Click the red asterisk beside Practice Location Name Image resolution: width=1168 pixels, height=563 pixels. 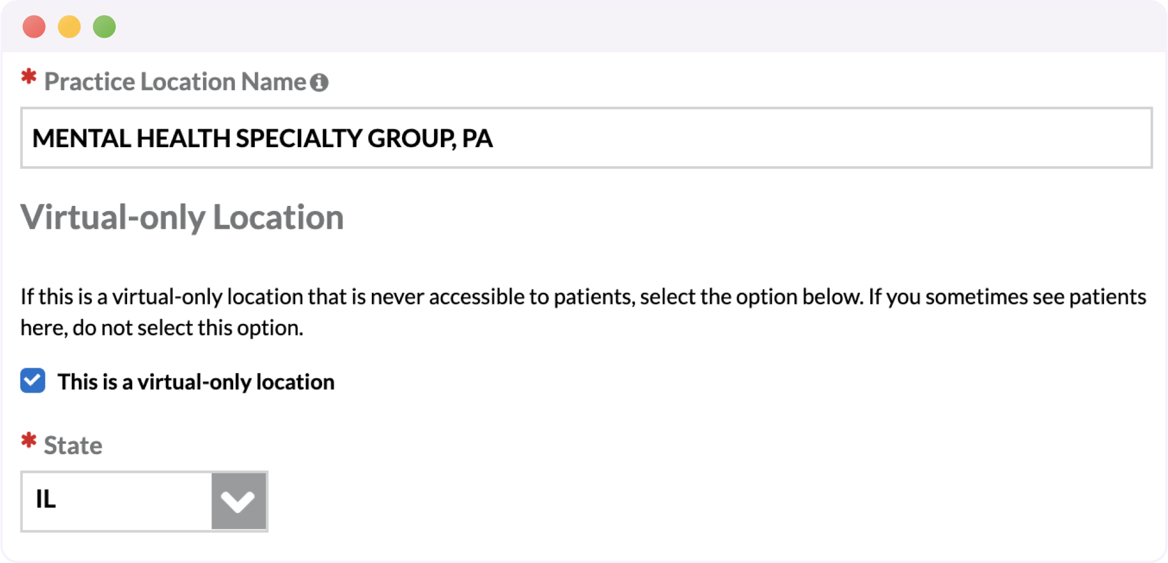tap(29, 77)
